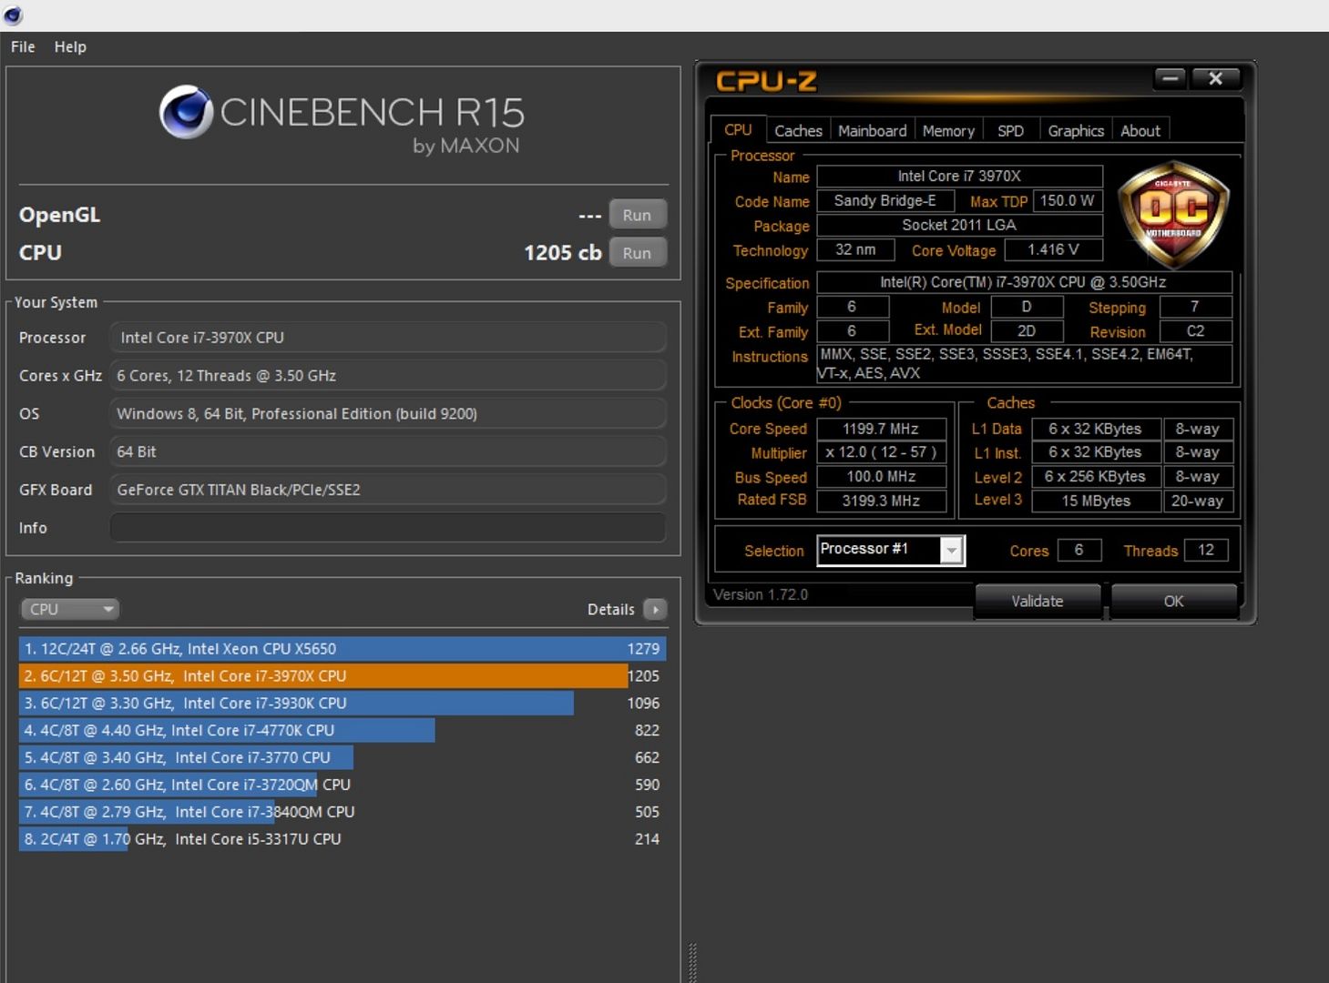Click the Cores x GHz field
1329x983 pixels.
(x=388, y=376)
